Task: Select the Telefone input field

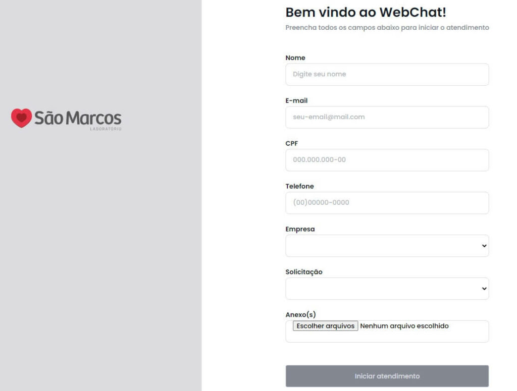Action: 387,203
